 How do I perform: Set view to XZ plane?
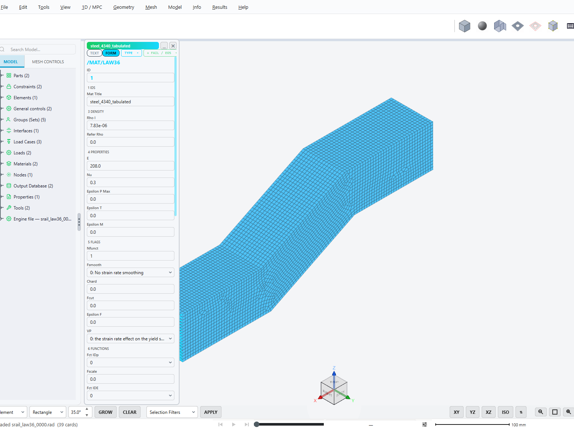pyautogui.click(x=489, y=412)
